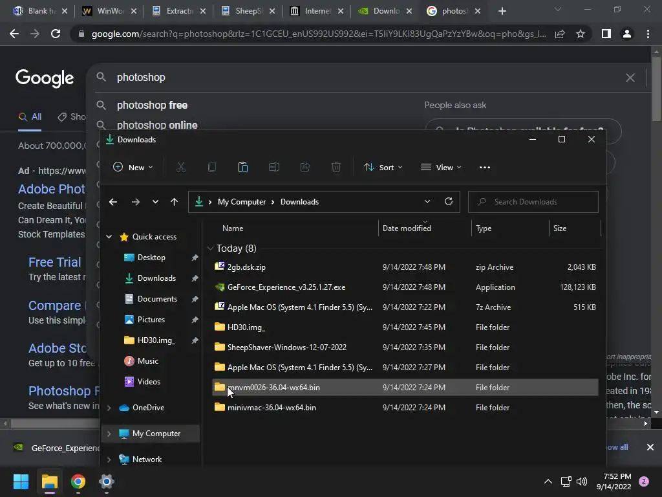Image resolution: width=662 pixels, height=497 pixels.
Task: Collapse the Quick access section
Action: 109,237
